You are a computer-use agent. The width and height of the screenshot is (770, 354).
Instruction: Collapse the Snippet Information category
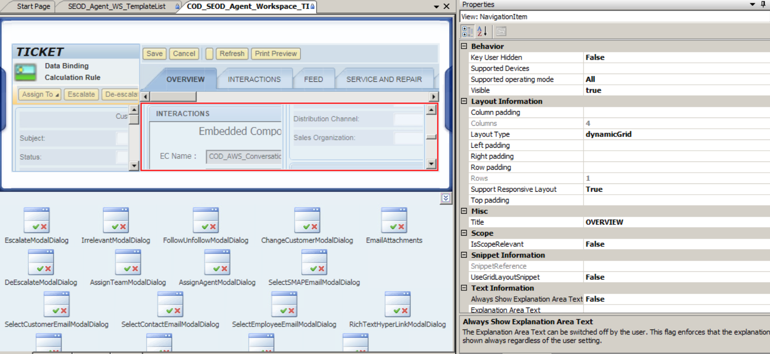(464, 255)
